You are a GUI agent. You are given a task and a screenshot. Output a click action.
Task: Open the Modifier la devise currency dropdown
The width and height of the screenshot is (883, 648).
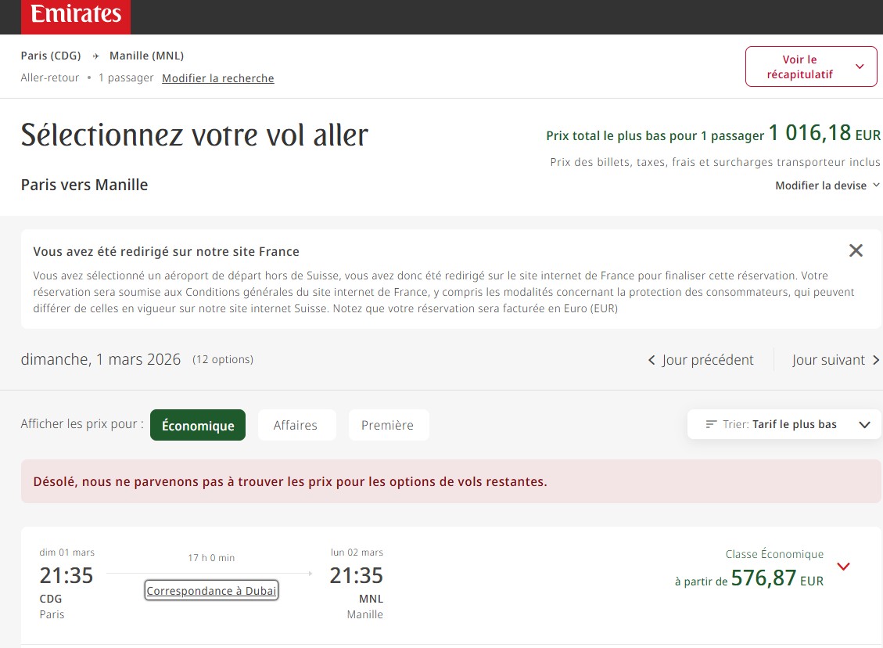click(827, 185)
